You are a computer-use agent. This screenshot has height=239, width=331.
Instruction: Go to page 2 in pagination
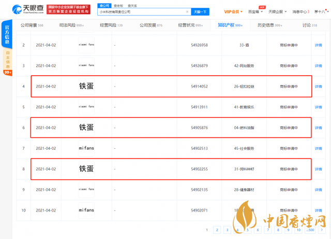coord(217,229)
